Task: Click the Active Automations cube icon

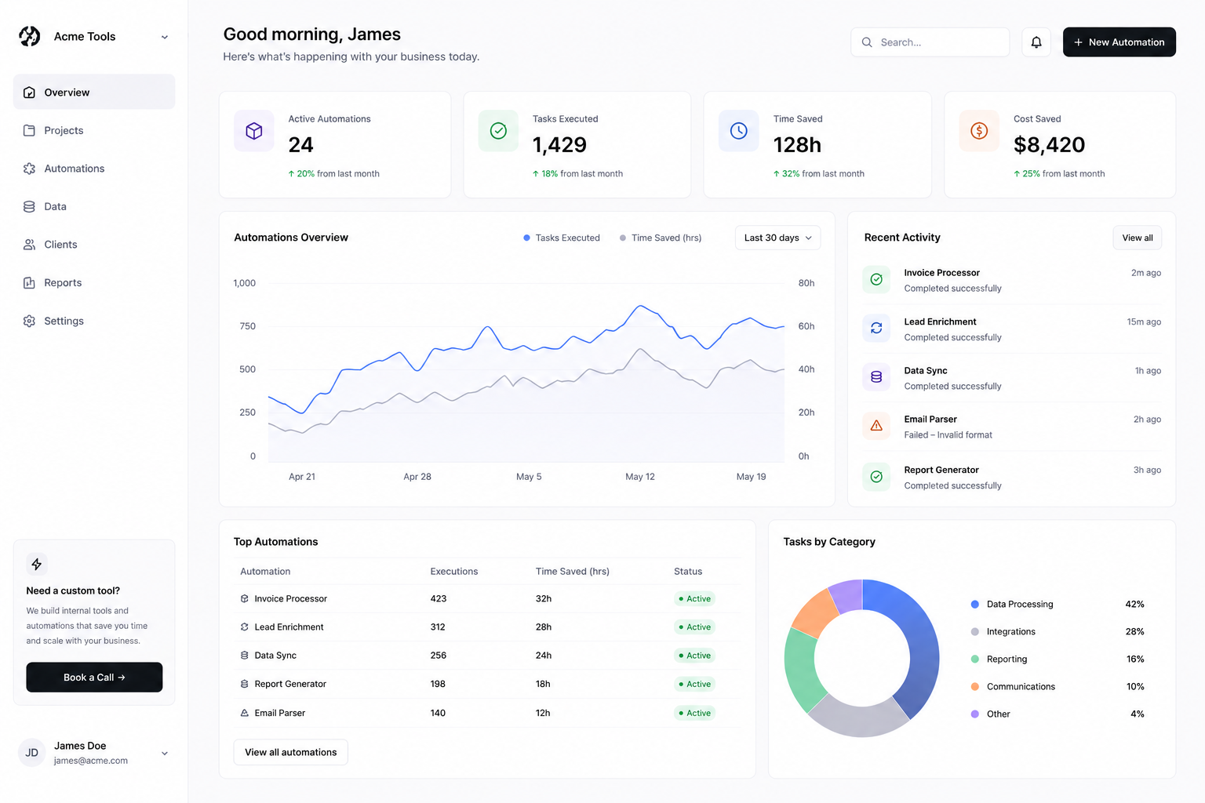Action: pos(254,131)
